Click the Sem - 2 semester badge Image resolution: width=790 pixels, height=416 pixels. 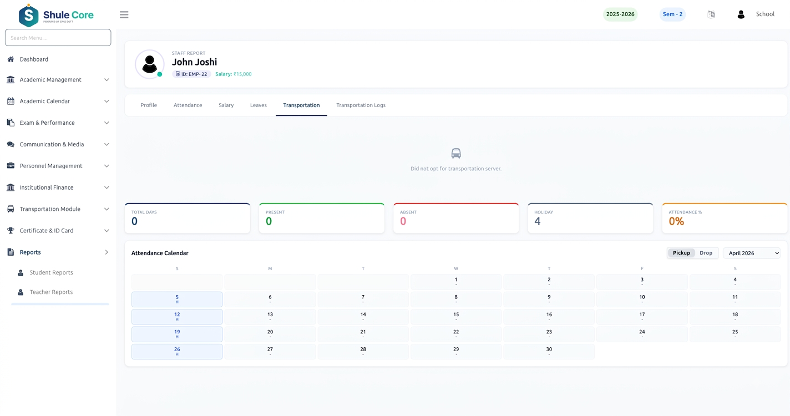coord(672,14)
